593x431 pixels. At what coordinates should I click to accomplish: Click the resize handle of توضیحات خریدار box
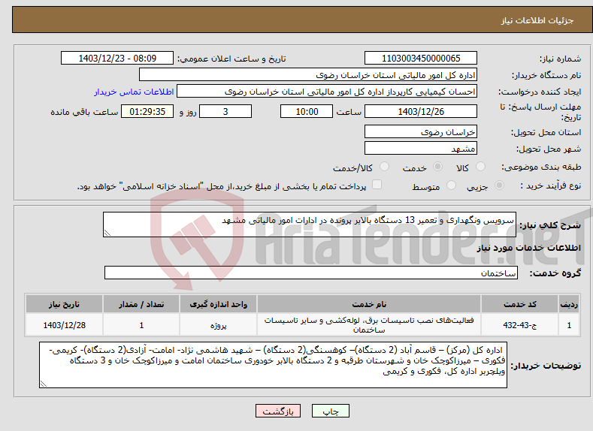pyautogui.click(x=44, y=384)
